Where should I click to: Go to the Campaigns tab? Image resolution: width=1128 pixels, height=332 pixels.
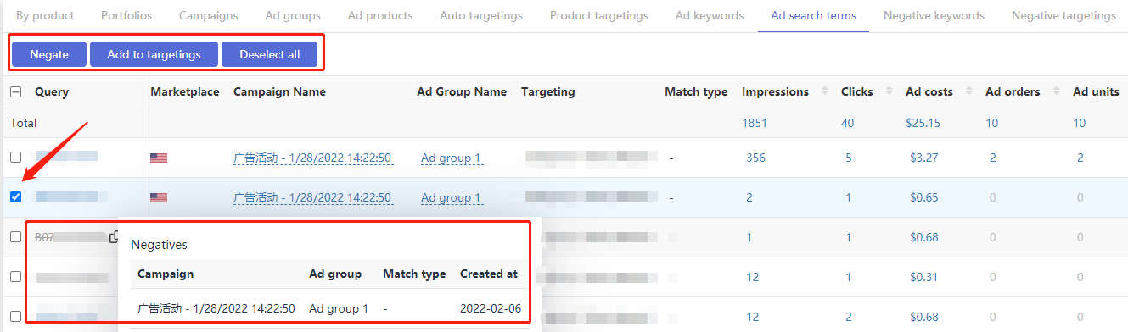(x=209, y=15)
